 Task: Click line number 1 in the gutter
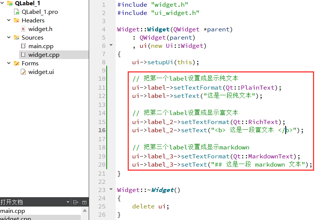tap(104, 4)
